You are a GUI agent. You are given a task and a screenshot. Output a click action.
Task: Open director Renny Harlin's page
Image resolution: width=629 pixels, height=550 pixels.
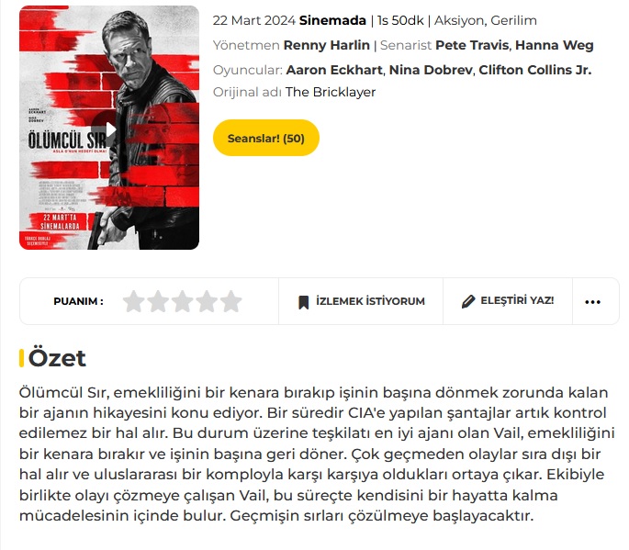pos(327,45)
